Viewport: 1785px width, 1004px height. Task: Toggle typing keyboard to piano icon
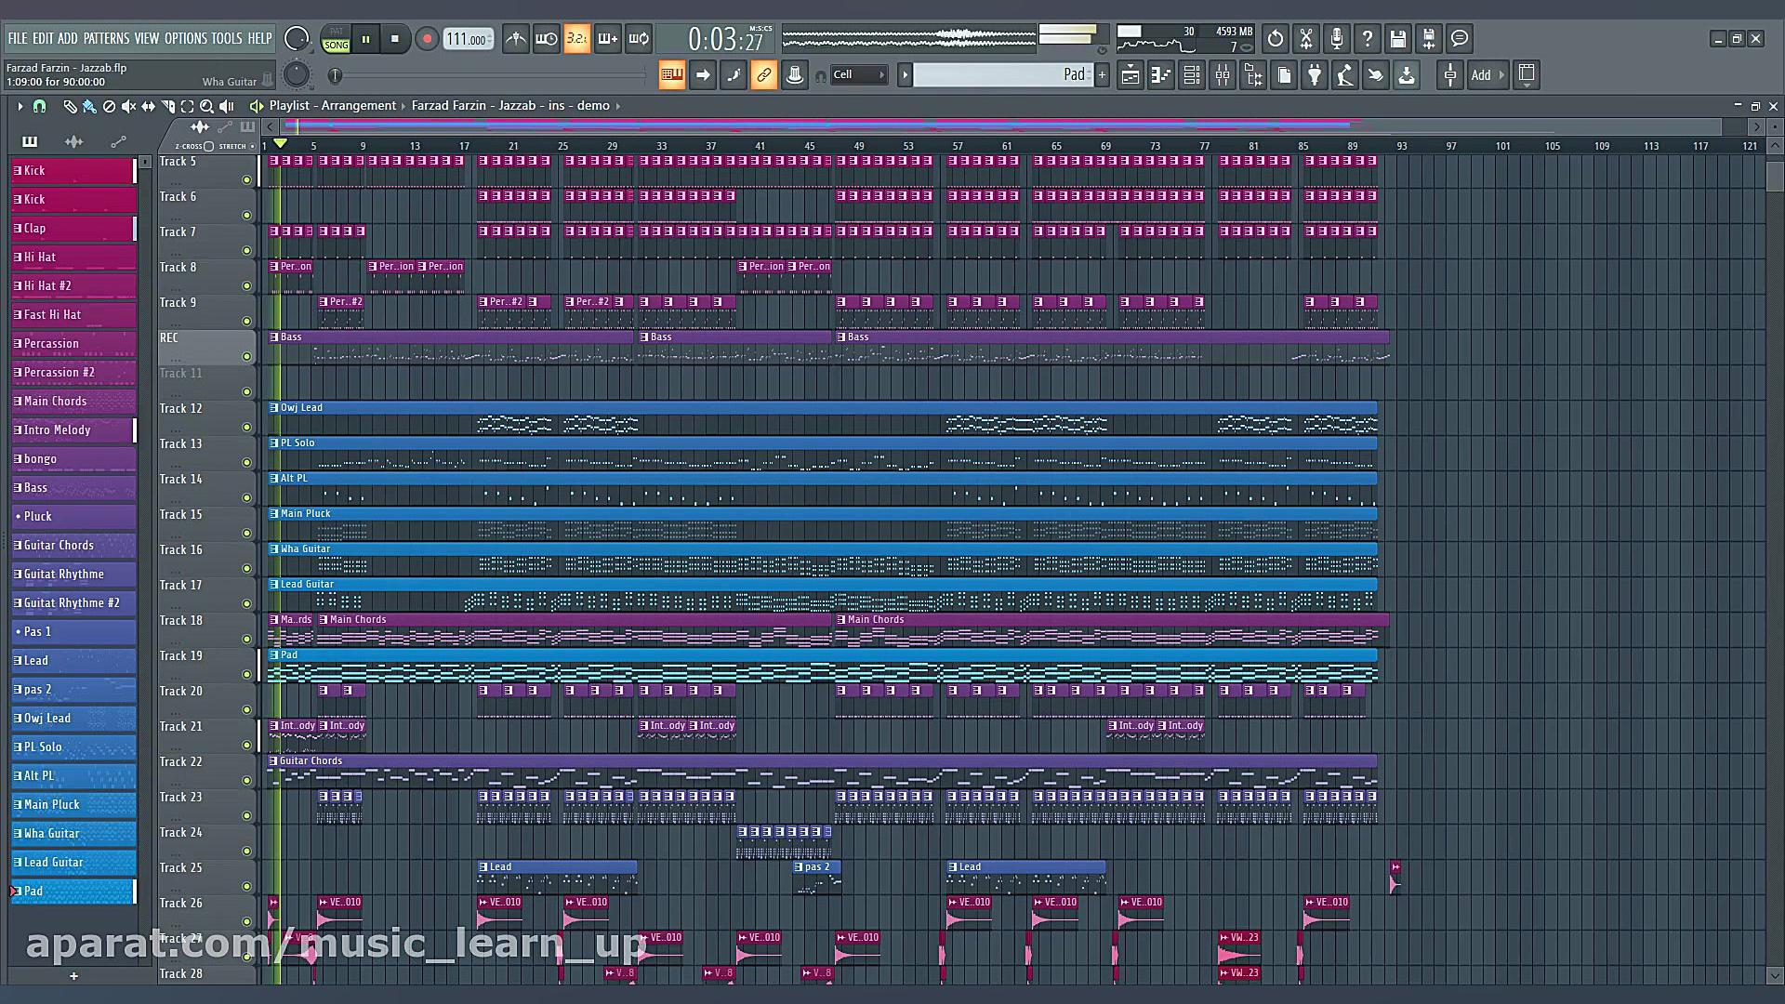672,75
